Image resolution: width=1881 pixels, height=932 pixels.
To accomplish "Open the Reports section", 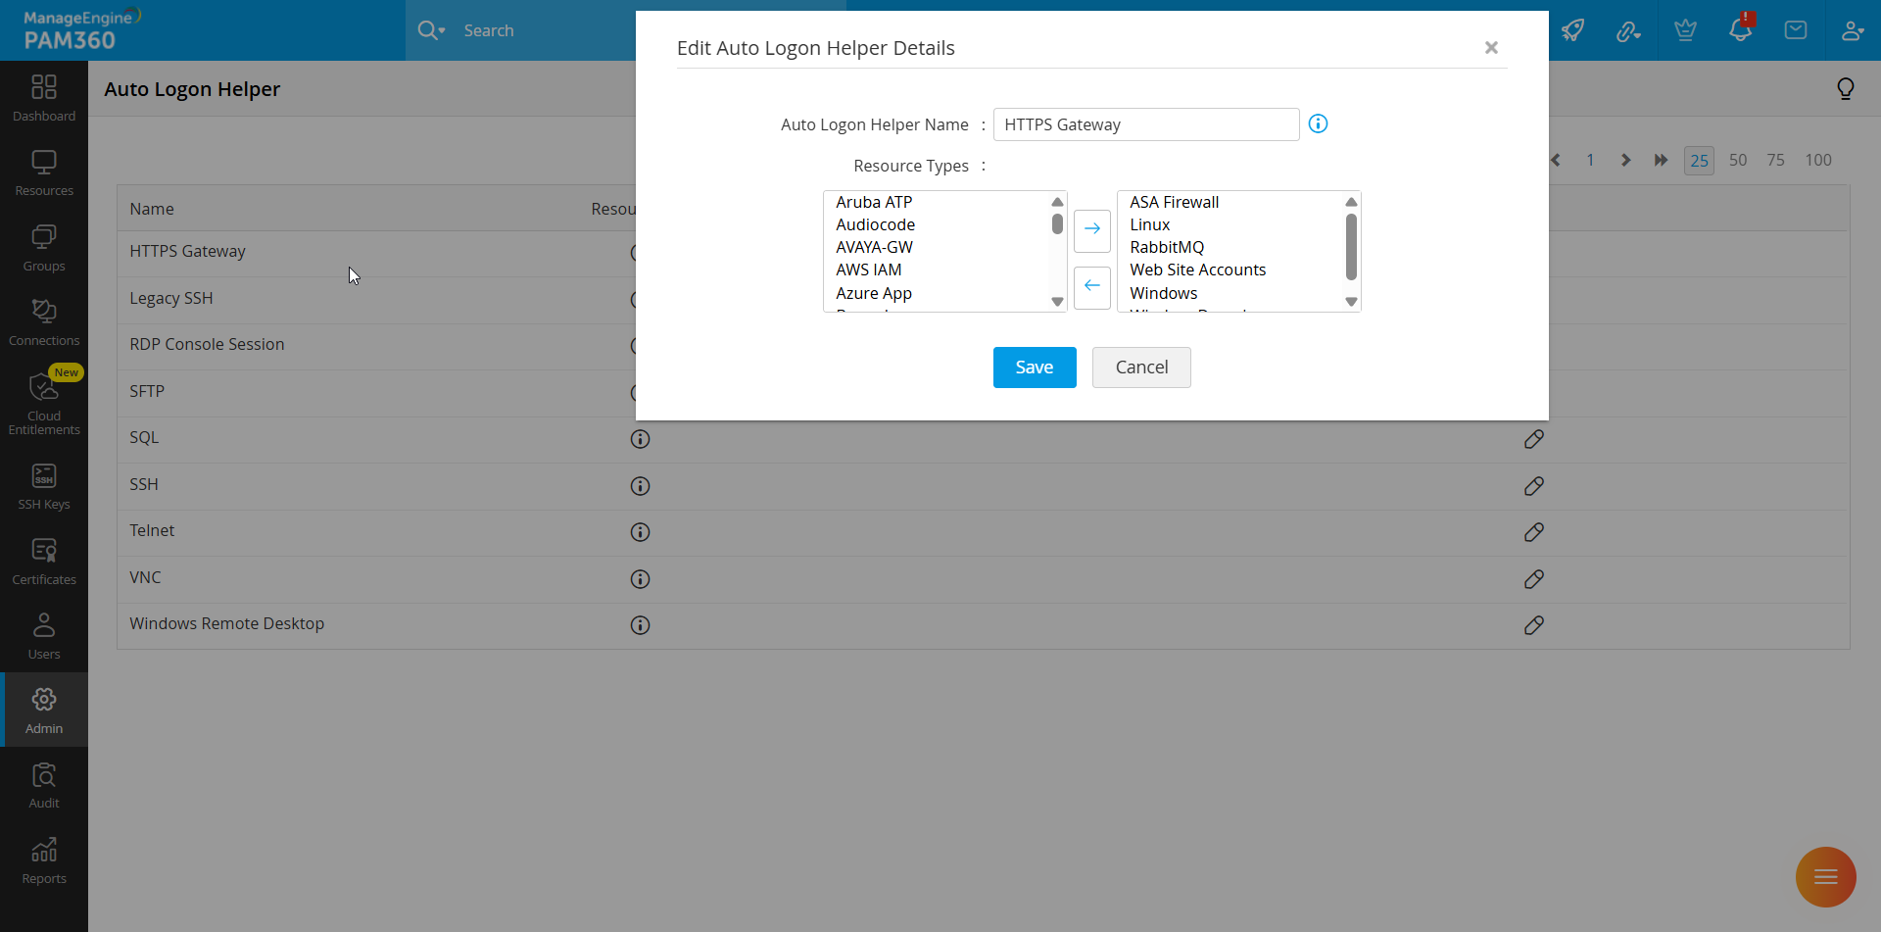I will tap(44, 860).
